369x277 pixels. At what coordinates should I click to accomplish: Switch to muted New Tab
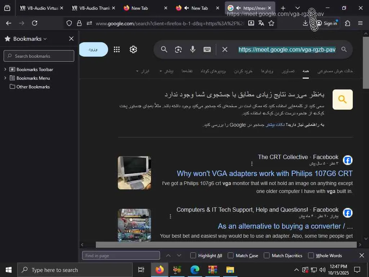point(198,8)
